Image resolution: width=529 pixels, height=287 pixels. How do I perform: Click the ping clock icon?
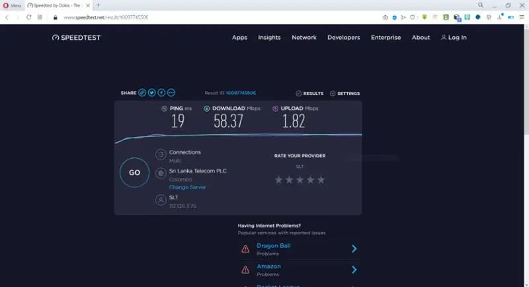coord(164,108)
